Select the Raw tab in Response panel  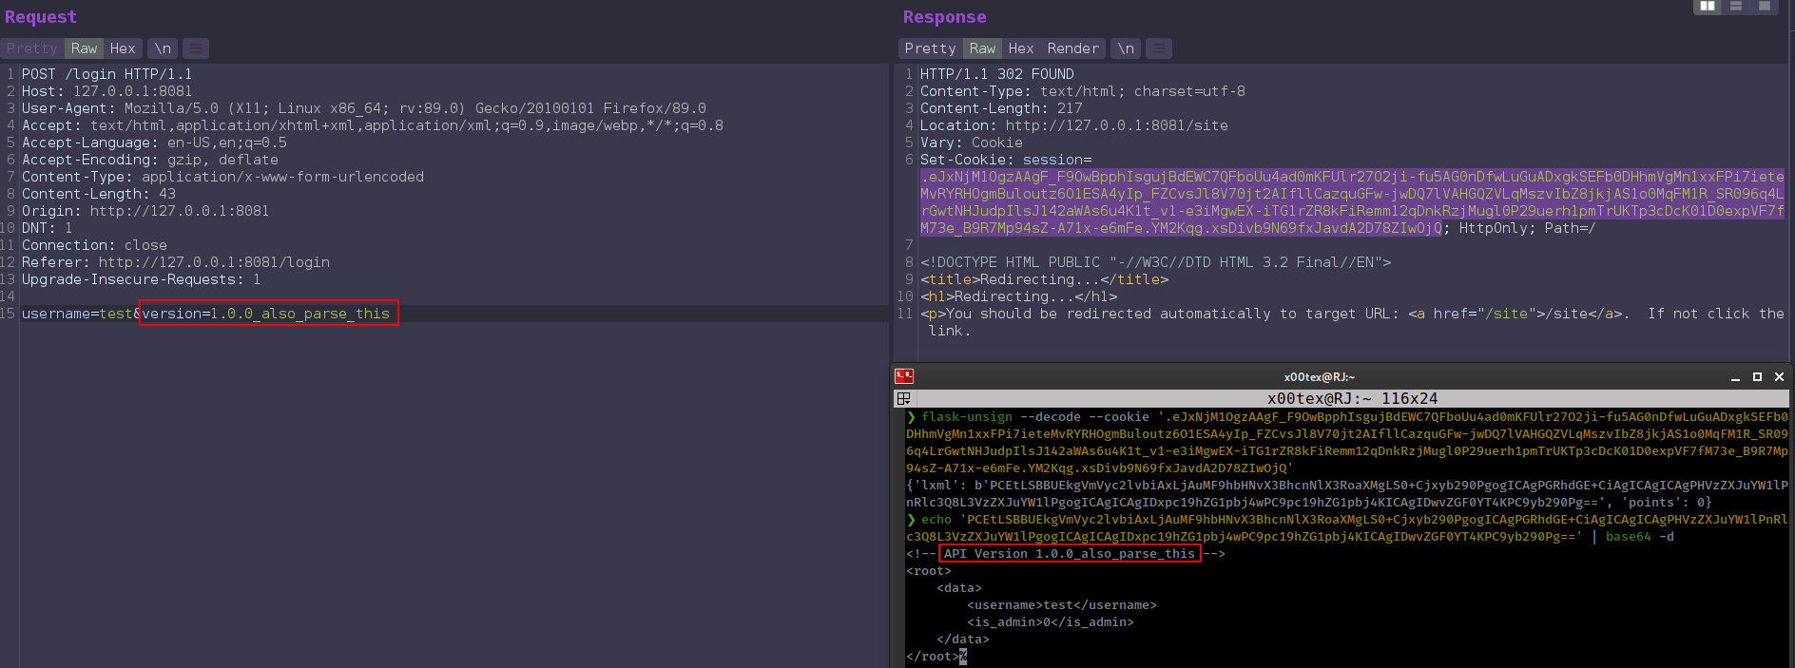tap(982, 48)
